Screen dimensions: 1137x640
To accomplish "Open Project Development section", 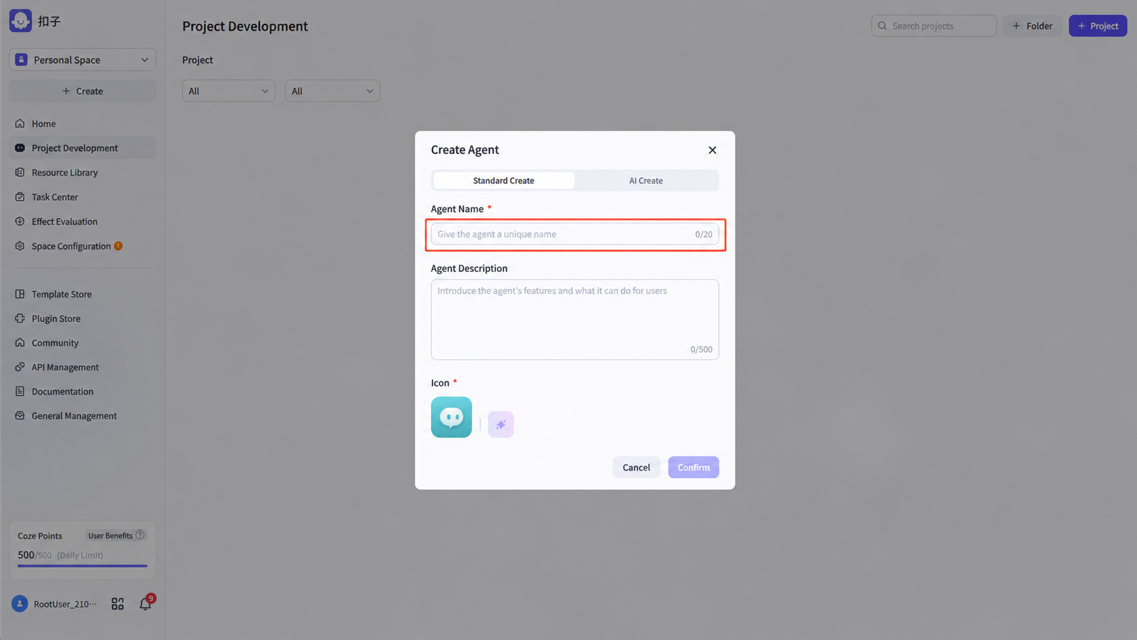I will [x=82, y=148].
